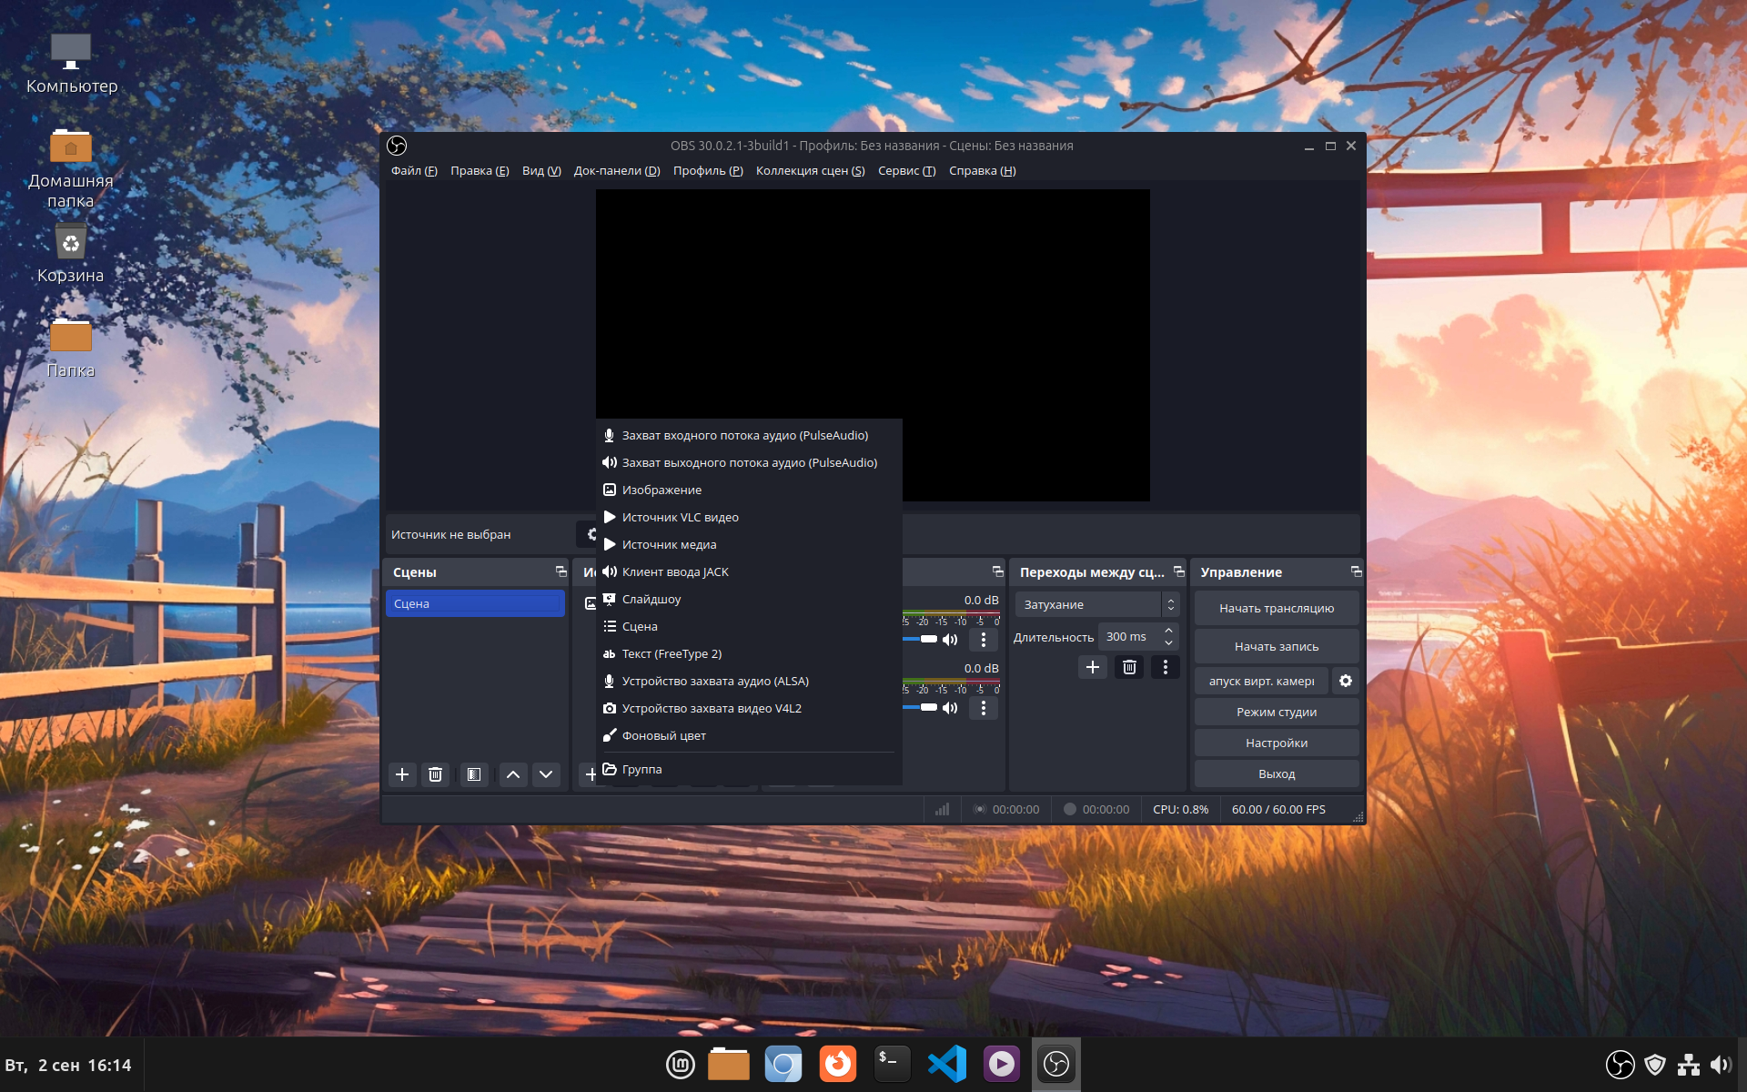1747x1092 pixels.
Task: Open scene filters icon in Scenes panel
Action: (x=474, y=774)
